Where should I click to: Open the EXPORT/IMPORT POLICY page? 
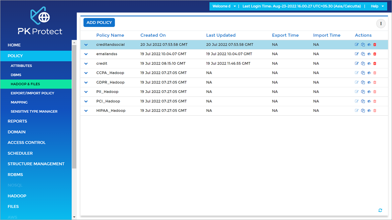pos(33,93)
